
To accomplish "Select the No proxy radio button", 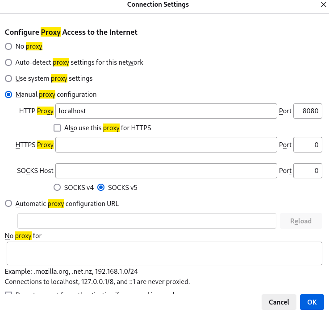I will click(x=8, y=46).
